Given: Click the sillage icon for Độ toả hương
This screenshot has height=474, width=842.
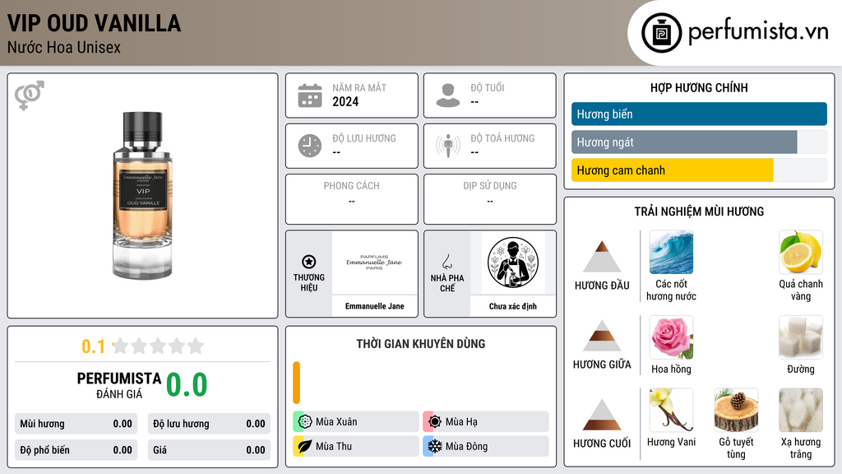Looking at the screenshot, I should tap(448, 146).
